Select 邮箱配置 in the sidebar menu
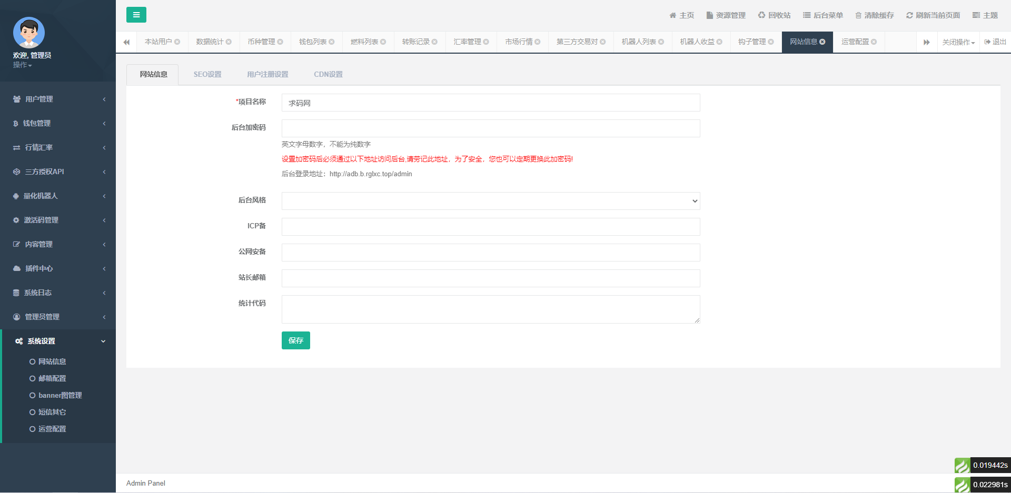Screen dimensions: 1011x493 (52, 378)
